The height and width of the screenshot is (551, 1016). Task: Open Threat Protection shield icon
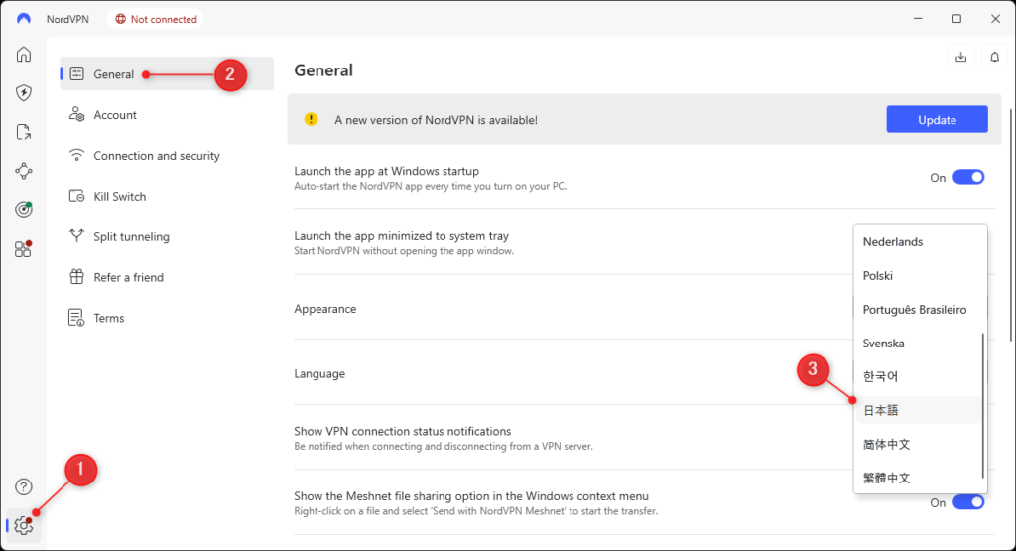[x=24, y=93]
